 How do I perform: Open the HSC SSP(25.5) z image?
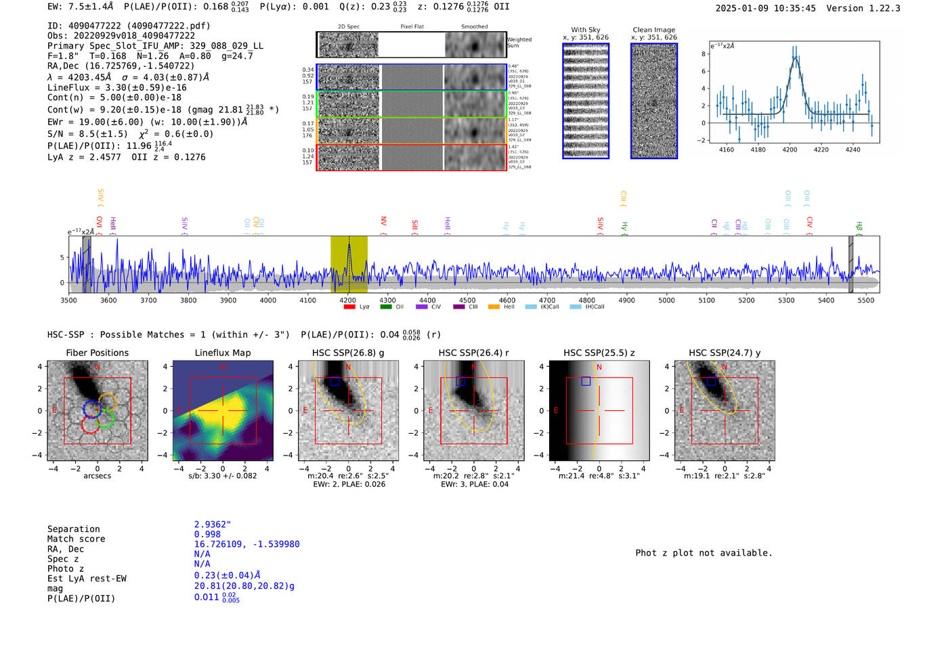[599, 410]
